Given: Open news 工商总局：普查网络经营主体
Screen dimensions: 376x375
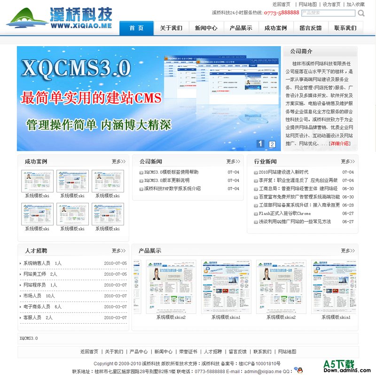Looking at the screenshot, I should pyautogui.click(x=298, y=189).
